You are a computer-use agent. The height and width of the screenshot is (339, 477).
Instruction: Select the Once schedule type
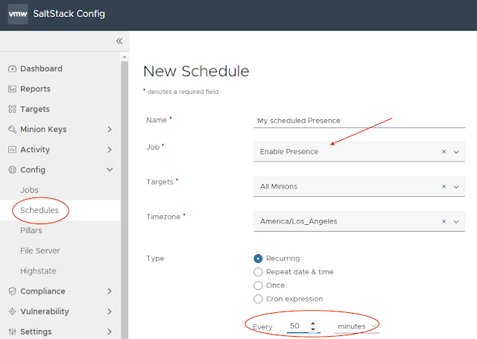coord(259,285)
